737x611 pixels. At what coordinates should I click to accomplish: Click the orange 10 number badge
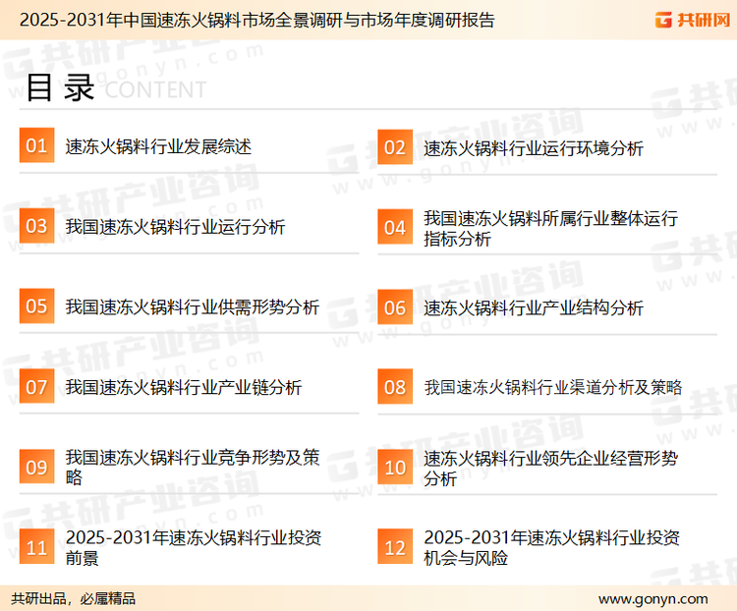(x=395, y=468)
